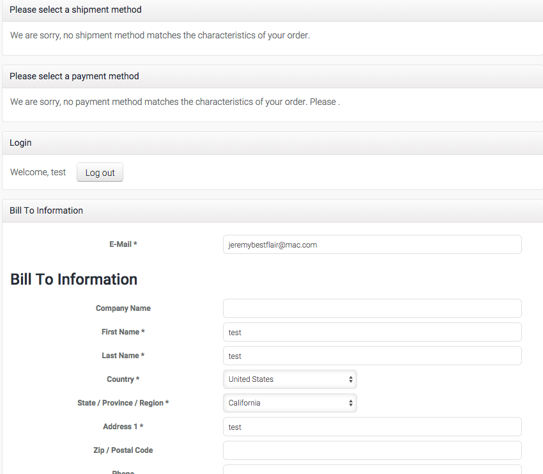Click the Welcome, test greeting text

point(38,172)
